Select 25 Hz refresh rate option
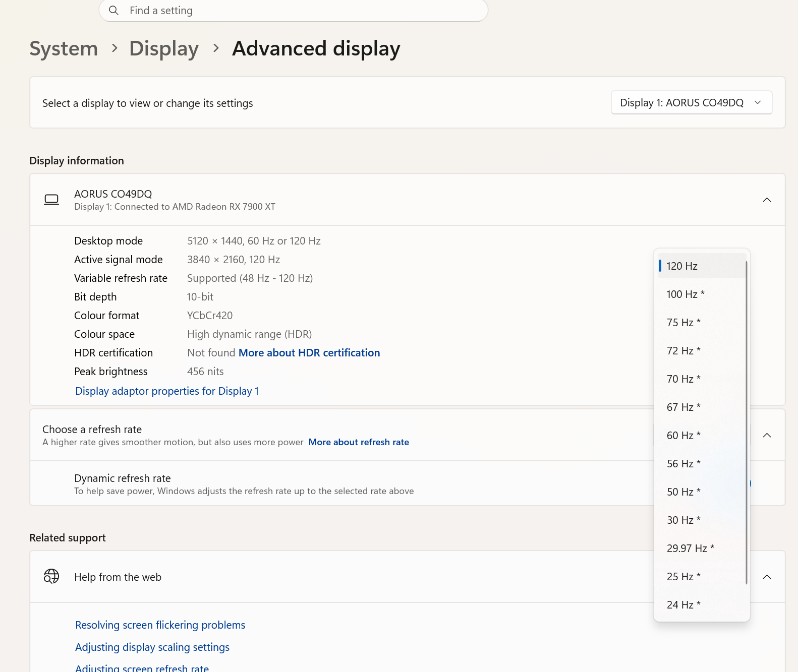The height and width of the screenshot is (672, 798). coord(702,576)
